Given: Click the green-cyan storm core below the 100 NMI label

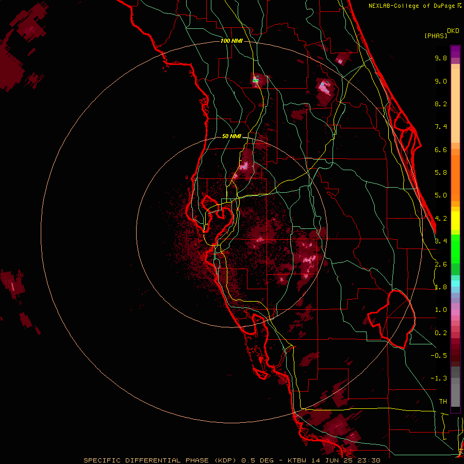Looking at the screenshot, I should 256,80.
